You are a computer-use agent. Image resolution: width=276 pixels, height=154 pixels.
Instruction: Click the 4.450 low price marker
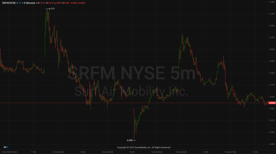coord(129,140)
